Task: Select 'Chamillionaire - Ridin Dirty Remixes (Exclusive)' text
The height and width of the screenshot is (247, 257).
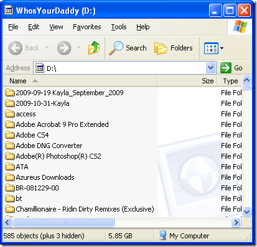Action: (85, 209)
